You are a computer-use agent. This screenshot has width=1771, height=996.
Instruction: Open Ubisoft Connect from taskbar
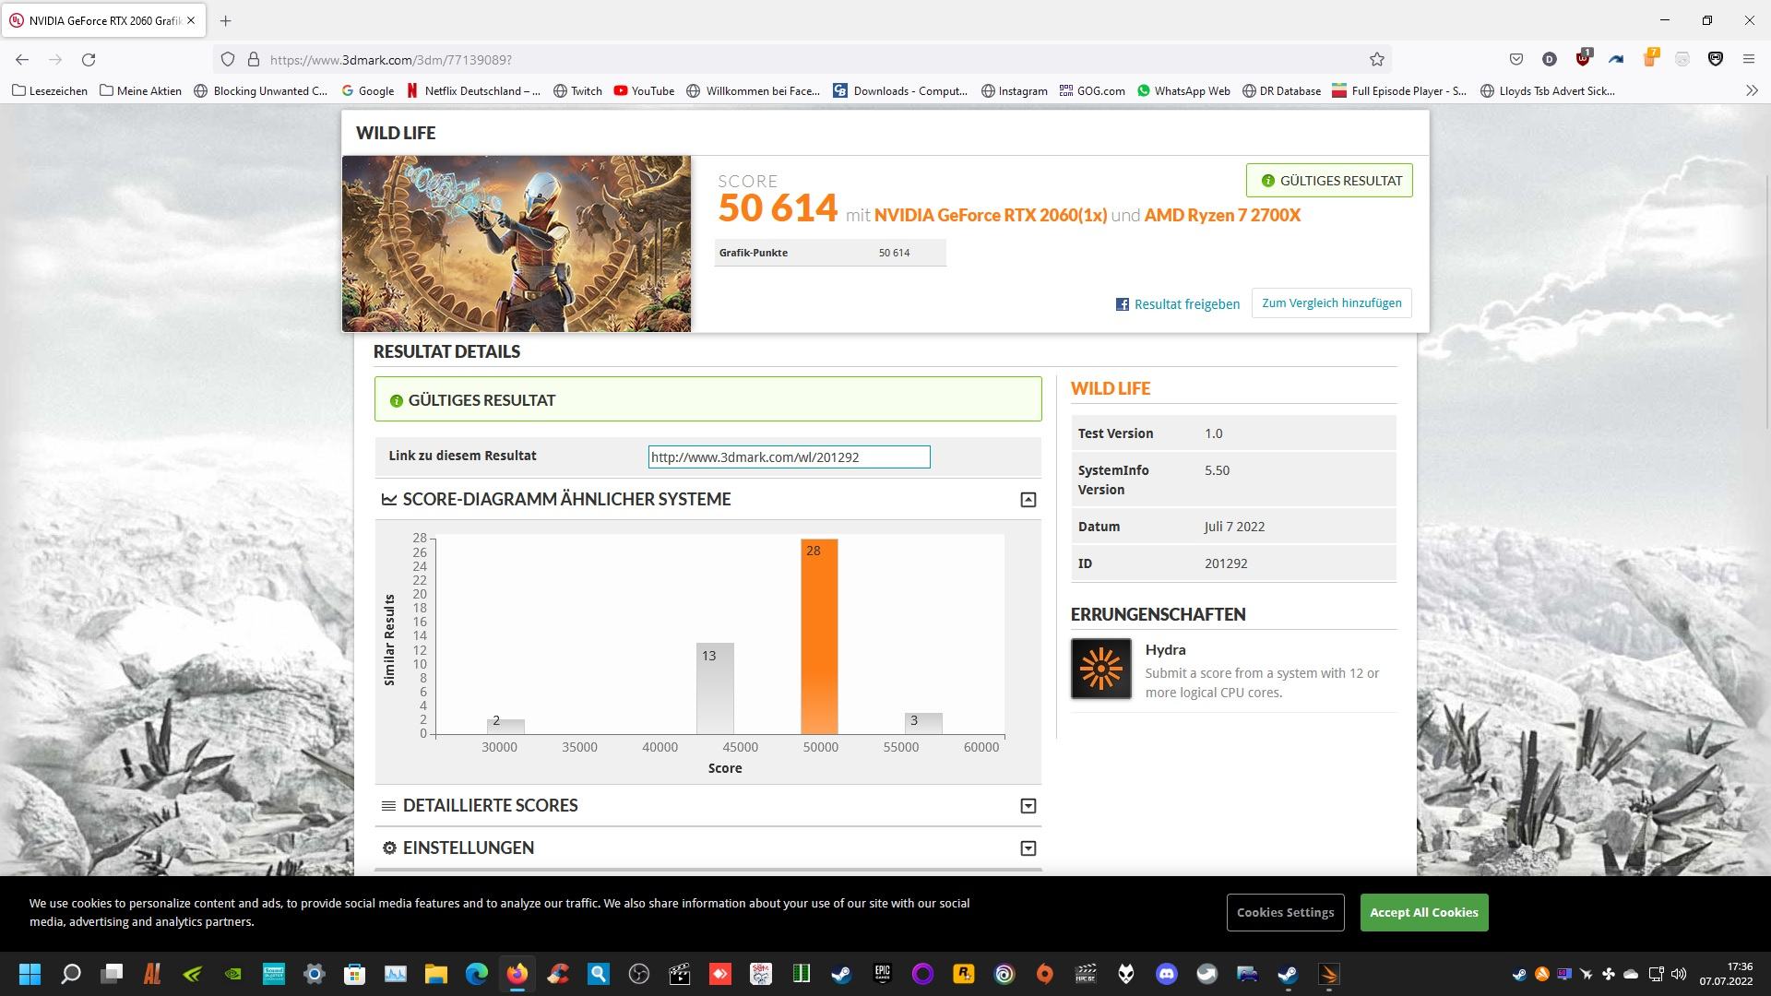(x=1004, y=974)
